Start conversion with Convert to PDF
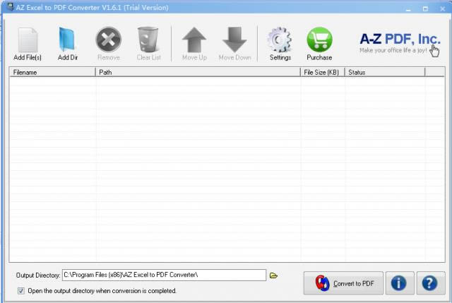This screenshot has width=452, height=303. click(343, 283)
